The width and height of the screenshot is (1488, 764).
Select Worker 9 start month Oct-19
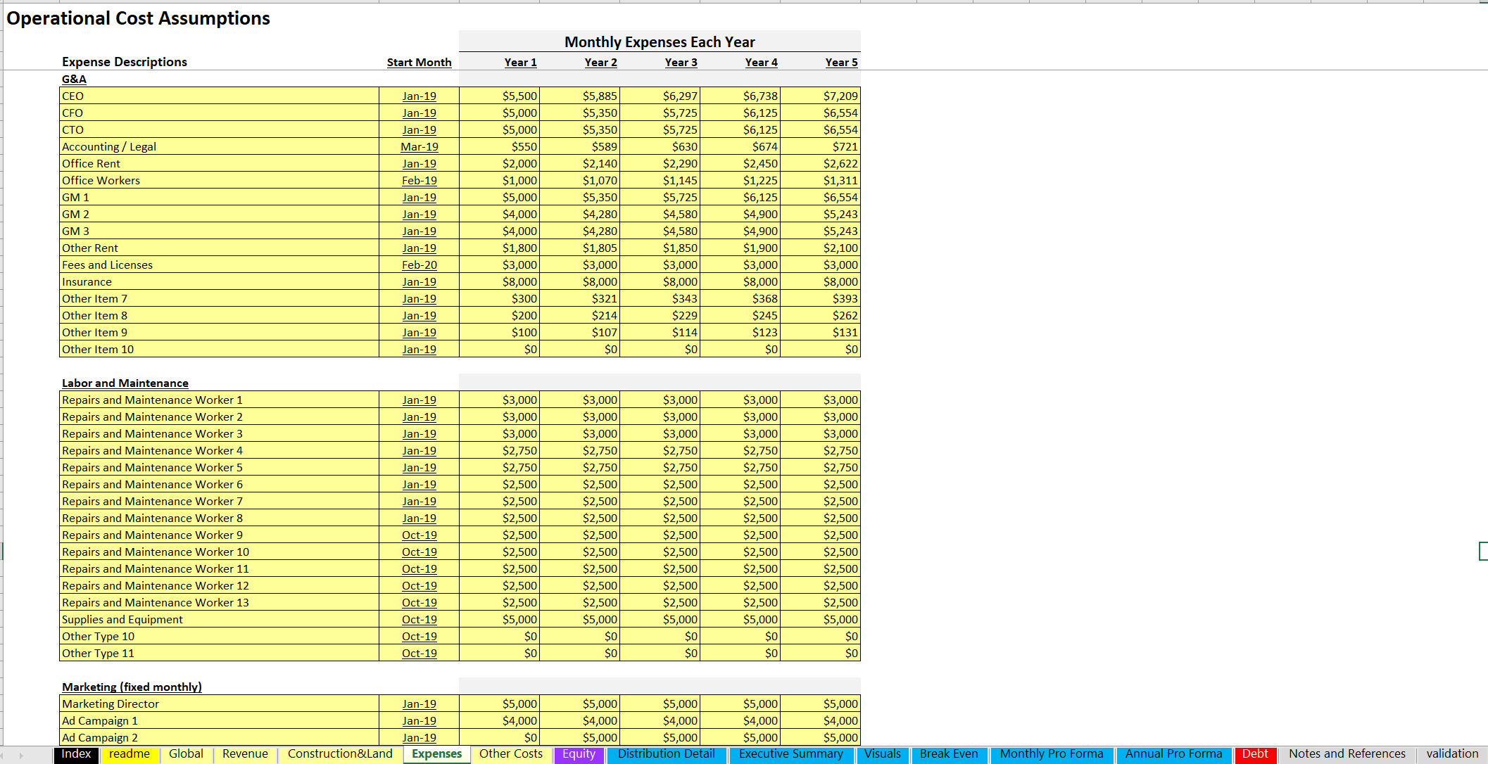coord(419,535)
